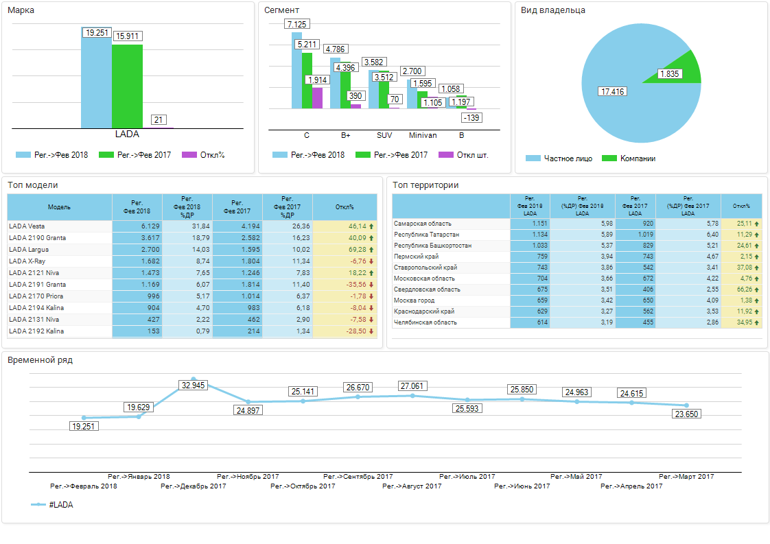Select the Республика Татарстан row
The height and width of the screenshot is (544, 770).
[x=450, y=235]
